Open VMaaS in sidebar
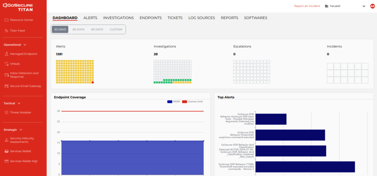The image size is (377, 176). pos(15,64)
